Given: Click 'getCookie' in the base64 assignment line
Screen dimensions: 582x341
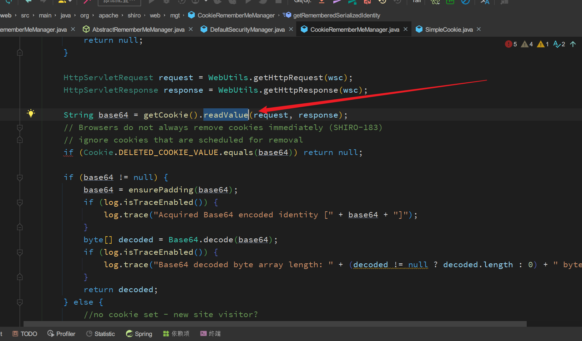Looking at the screenshot, I should coord(166,115).
